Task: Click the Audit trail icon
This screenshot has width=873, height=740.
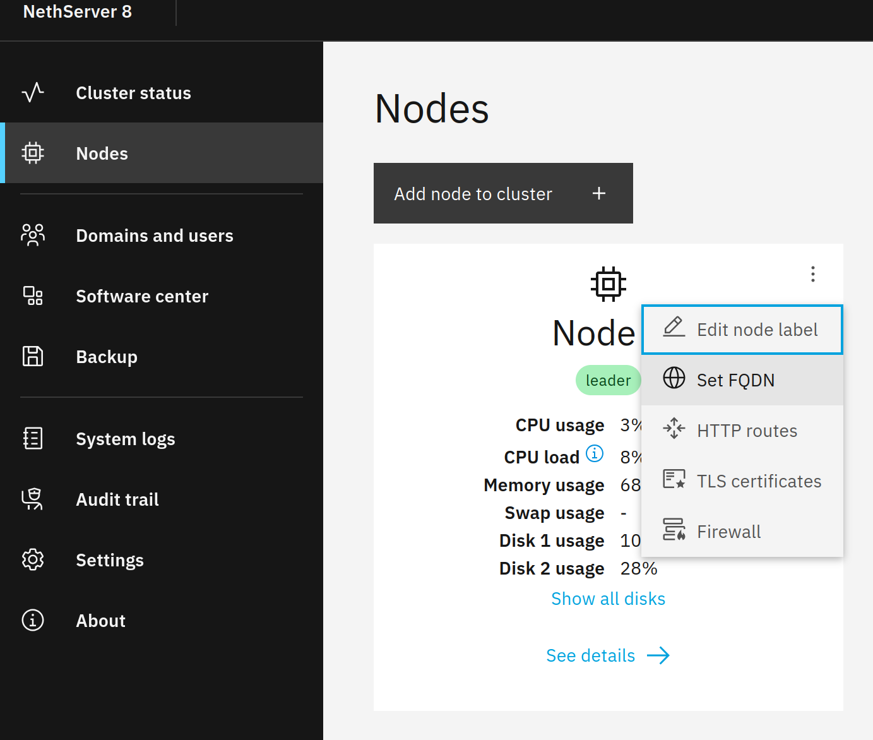Action: pos(33,499)
